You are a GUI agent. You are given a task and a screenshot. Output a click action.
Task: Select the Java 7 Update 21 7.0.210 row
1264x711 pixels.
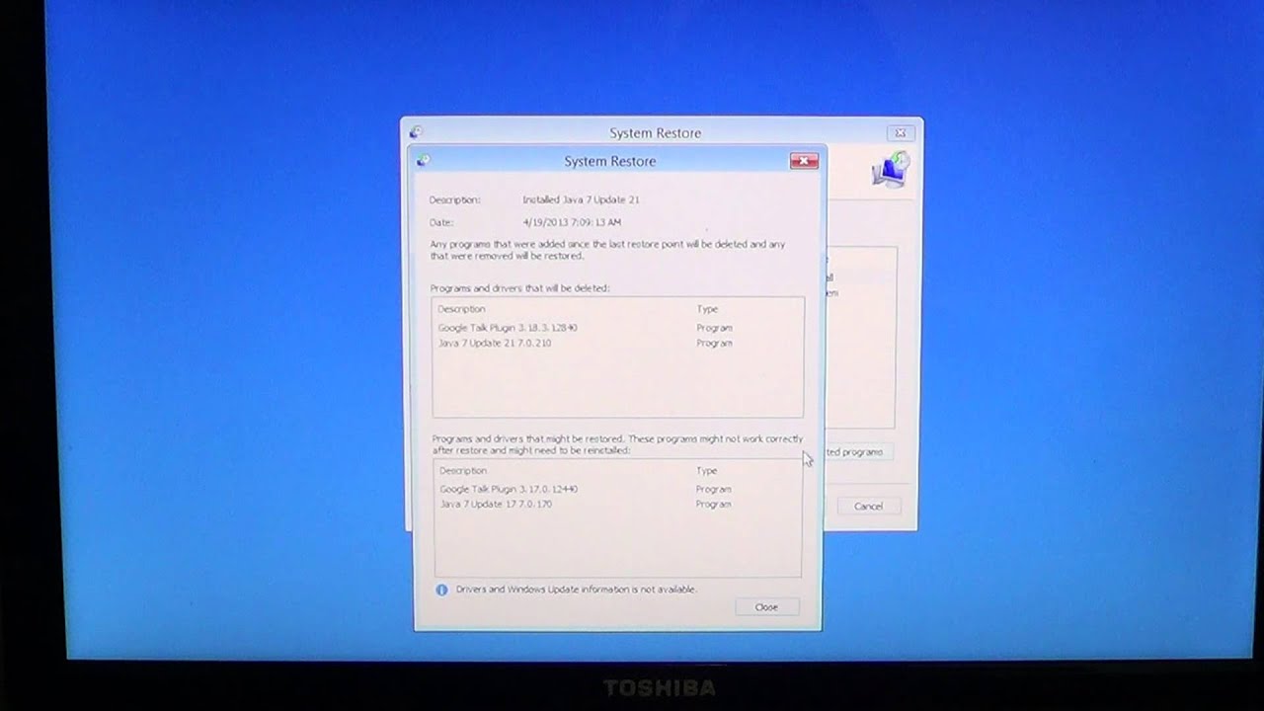coord(617,343)
